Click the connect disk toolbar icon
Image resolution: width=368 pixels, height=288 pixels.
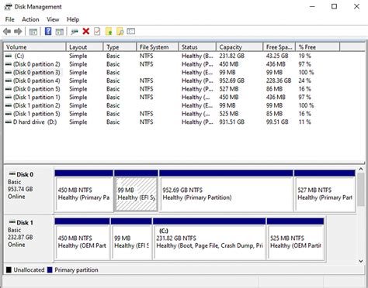tap(75, 32)
